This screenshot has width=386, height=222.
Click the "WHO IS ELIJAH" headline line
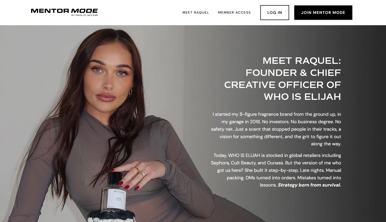302,97
